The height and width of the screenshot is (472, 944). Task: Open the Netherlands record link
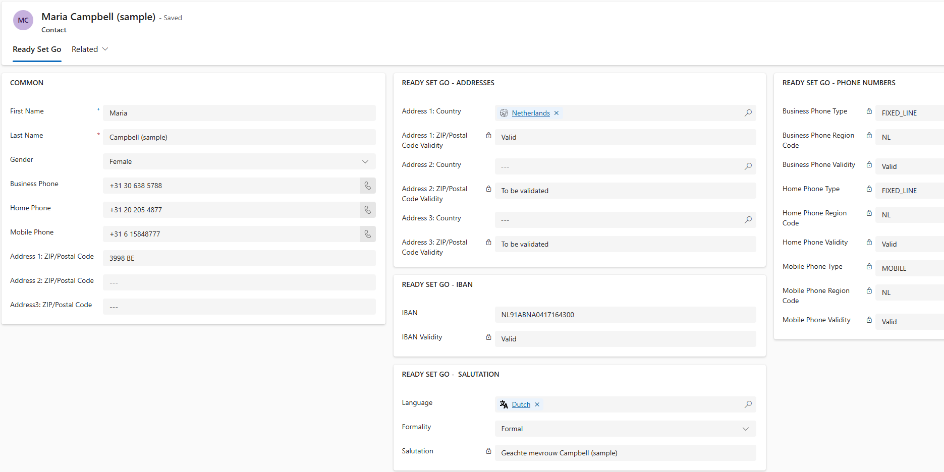(x=531, y=112)
